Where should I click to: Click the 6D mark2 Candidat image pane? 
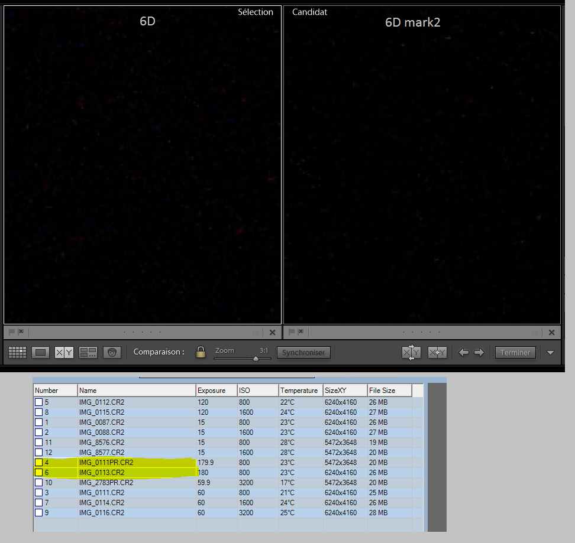point(422,165)
